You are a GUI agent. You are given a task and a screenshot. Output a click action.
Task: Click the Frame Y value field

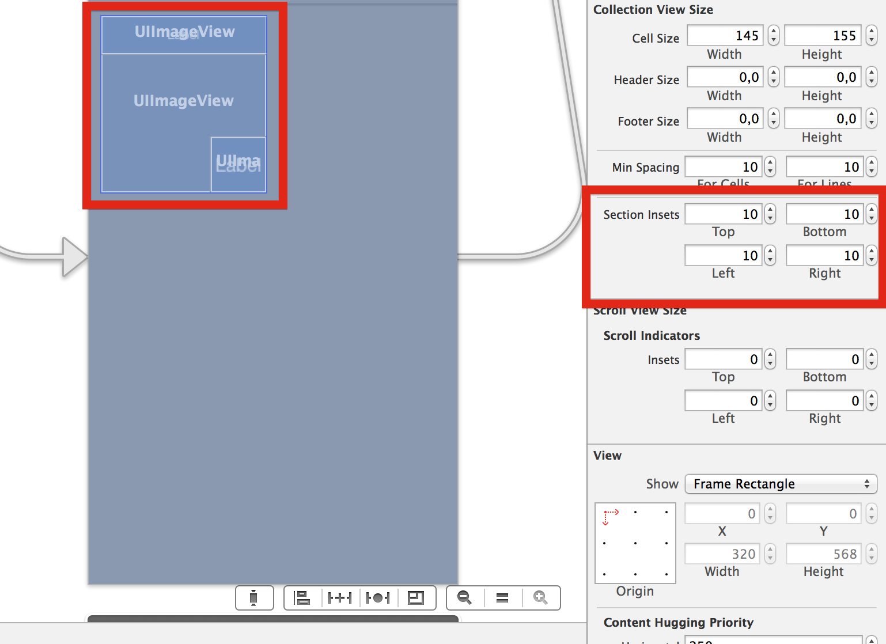click(x=824, y=513)
